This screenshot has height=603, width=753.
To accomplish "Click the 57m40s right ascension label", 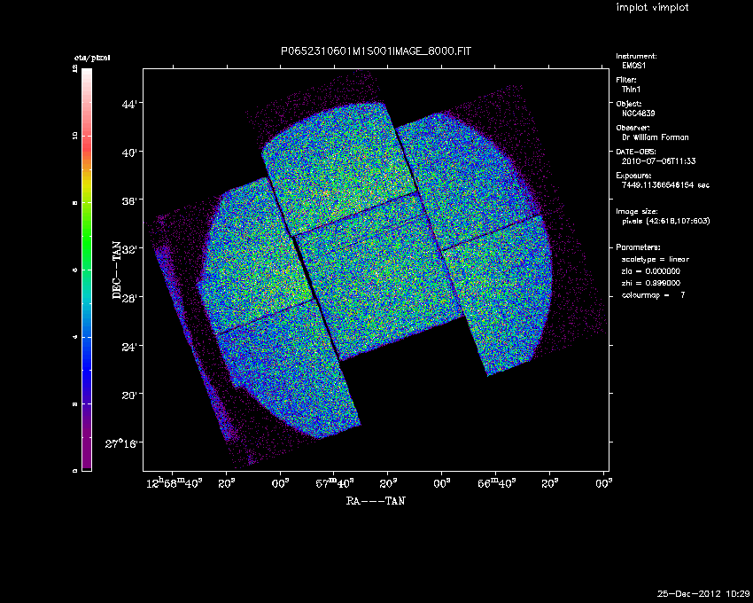I will coord(335,482).
